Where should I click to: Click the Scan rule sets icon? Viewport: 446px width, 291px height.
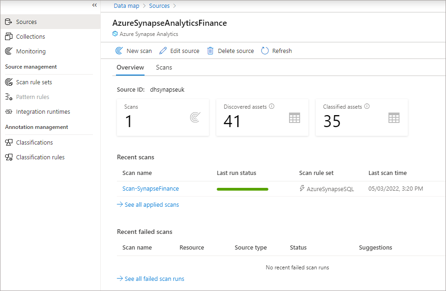coord(9,82)
